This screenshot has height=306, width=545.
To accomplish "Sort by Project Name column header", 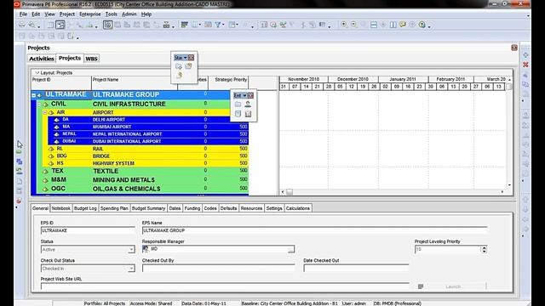I will pyautogui.click(x=135, y=83).
